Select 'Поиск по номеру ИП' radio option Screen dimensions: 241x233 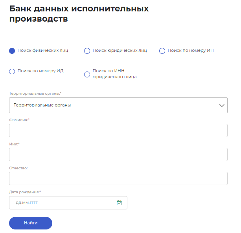pos(162,51)
